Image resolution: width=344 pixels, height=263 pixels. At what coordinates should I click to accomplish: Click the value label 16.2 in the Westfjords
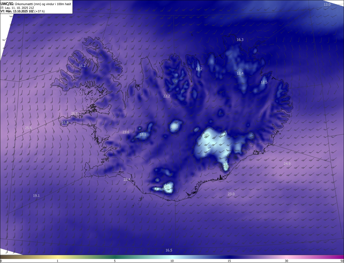pos(82,66)
